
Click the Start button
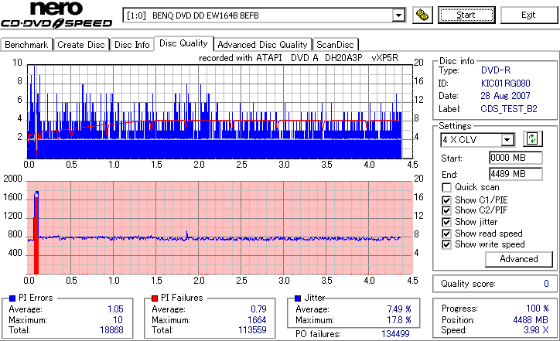(x=466, y=15)
